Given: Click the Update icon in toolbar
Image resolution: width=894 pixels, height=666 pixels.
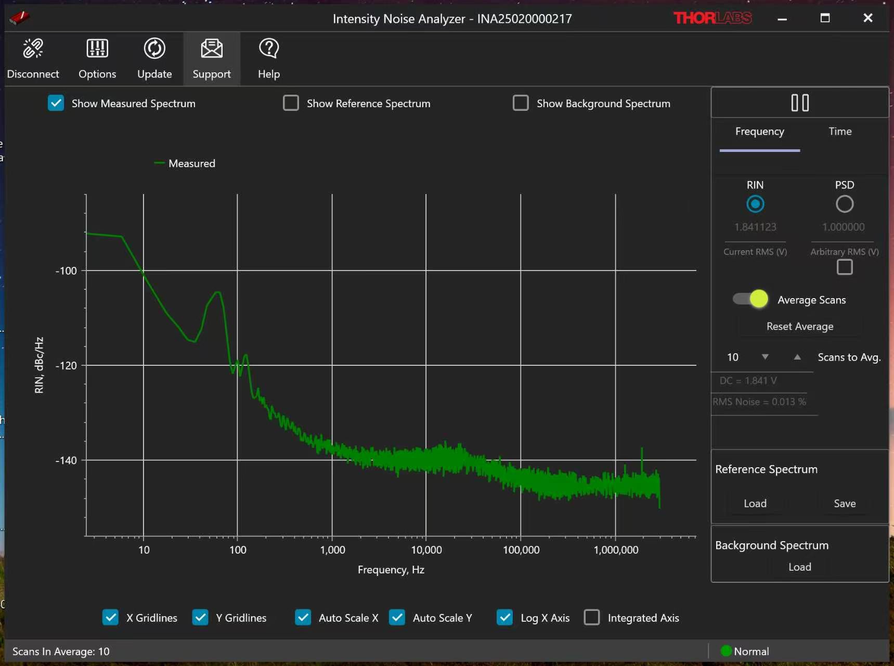Looking at the screenshot, I should 154,48.
